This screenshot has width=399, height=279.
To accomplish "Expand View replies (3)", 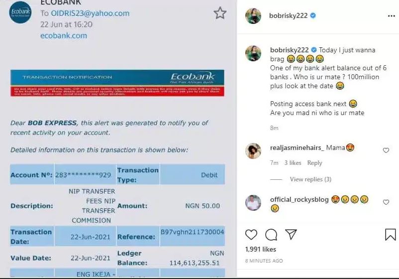I will pos(310,179).
